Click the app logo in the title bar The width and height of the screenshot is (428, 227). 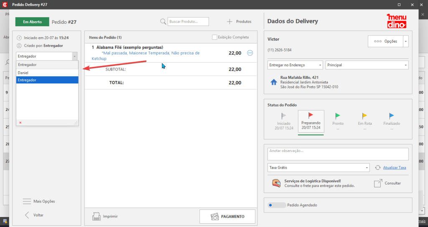pyautogui.click(x=5, y=5)
